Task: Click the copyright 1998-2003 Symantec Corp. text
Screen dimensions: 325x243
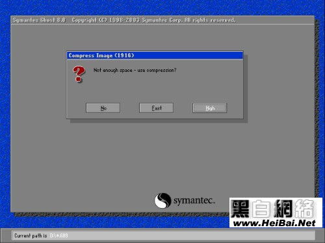Action: click(x=153, y=20)
